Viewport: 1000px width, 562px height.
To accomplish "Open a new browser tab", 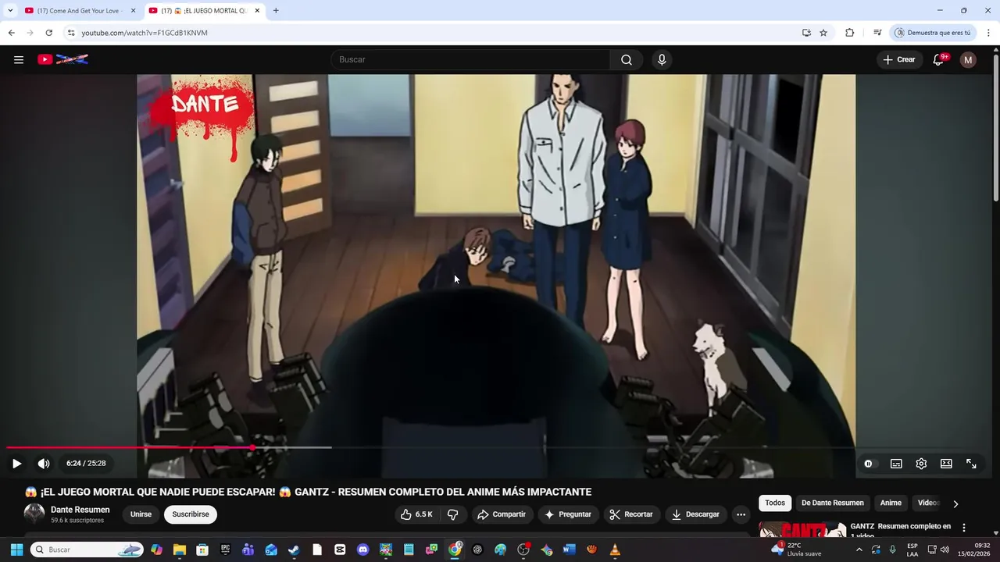I will tap(276, 11).
